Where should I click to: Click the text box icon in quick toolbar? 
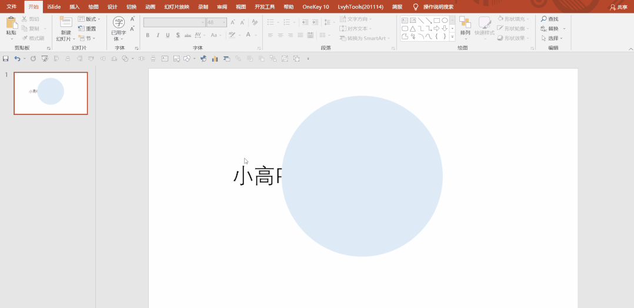tap(165, 59)
